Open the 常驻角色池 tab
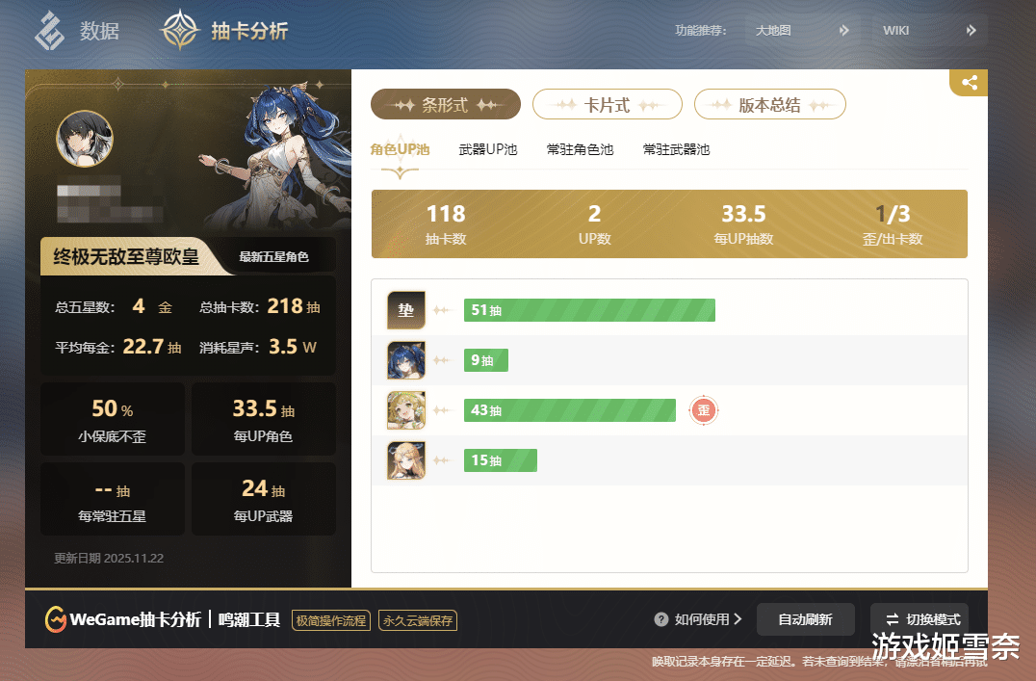Viewport: 1036px width, 681px height. (581, 149)
